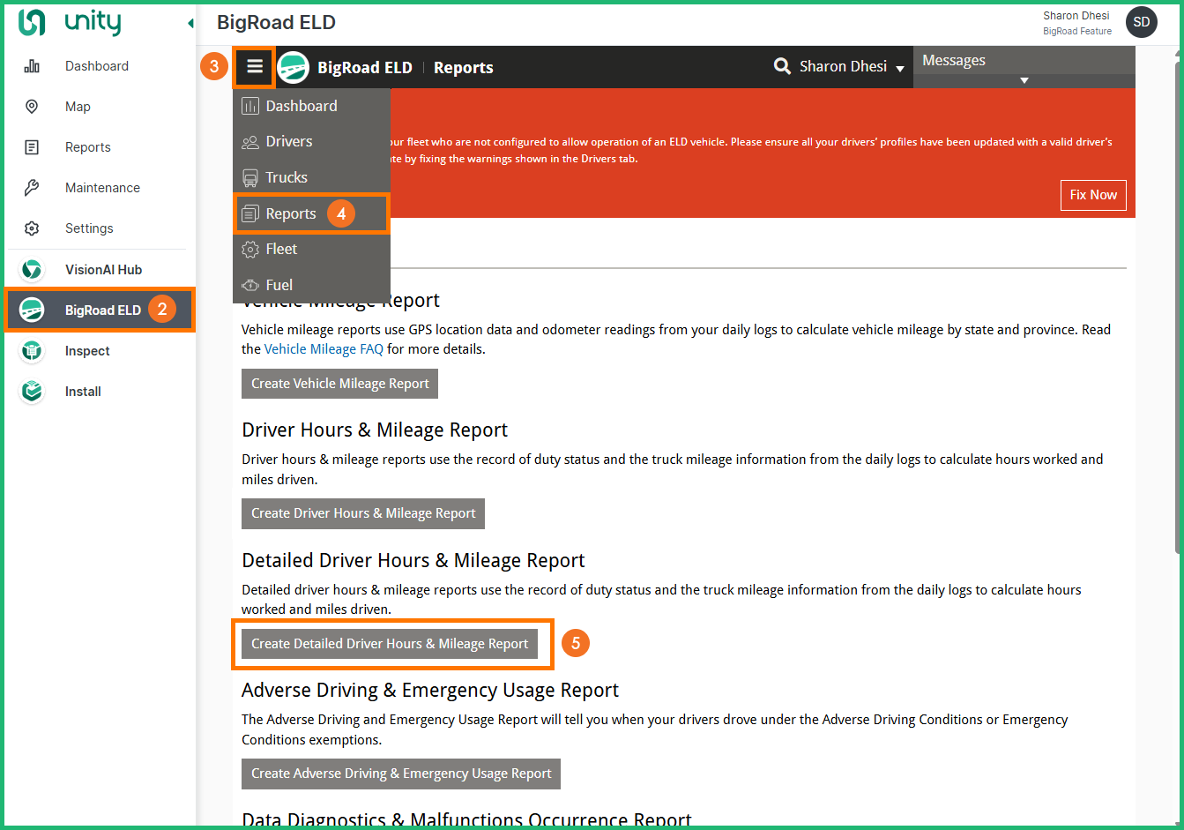Click Create Detailed Driver Hours & Mileage Report
The width and height of the screenshot is (1184, 830).
coord(390,644)
